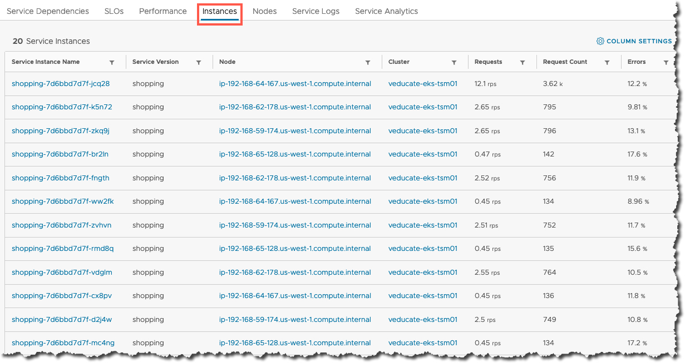Open the filter for Errors column
Viewport: 685px width, 363px height.
(666, 63)
